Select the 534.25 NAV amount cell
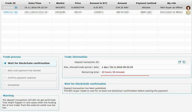 pos(122,7)
